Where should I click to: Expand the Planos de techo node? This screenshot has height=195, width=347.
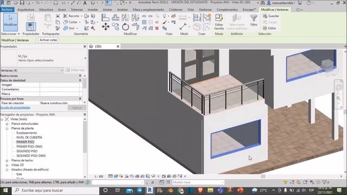[x=7, y=160]
